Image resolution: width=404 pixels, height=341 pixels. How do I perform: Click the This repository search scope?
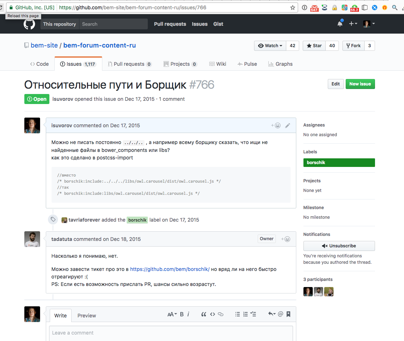pyautogui.click(x=59, y=24)
